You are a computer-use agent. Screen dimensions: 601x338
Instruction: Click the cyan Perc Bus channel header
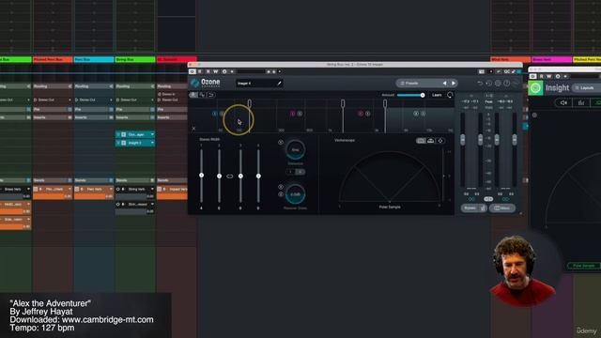94,59
